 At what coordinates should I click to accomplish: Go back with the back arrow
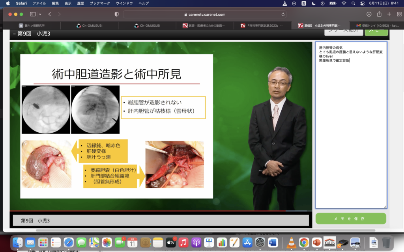(x=50, y=14)
